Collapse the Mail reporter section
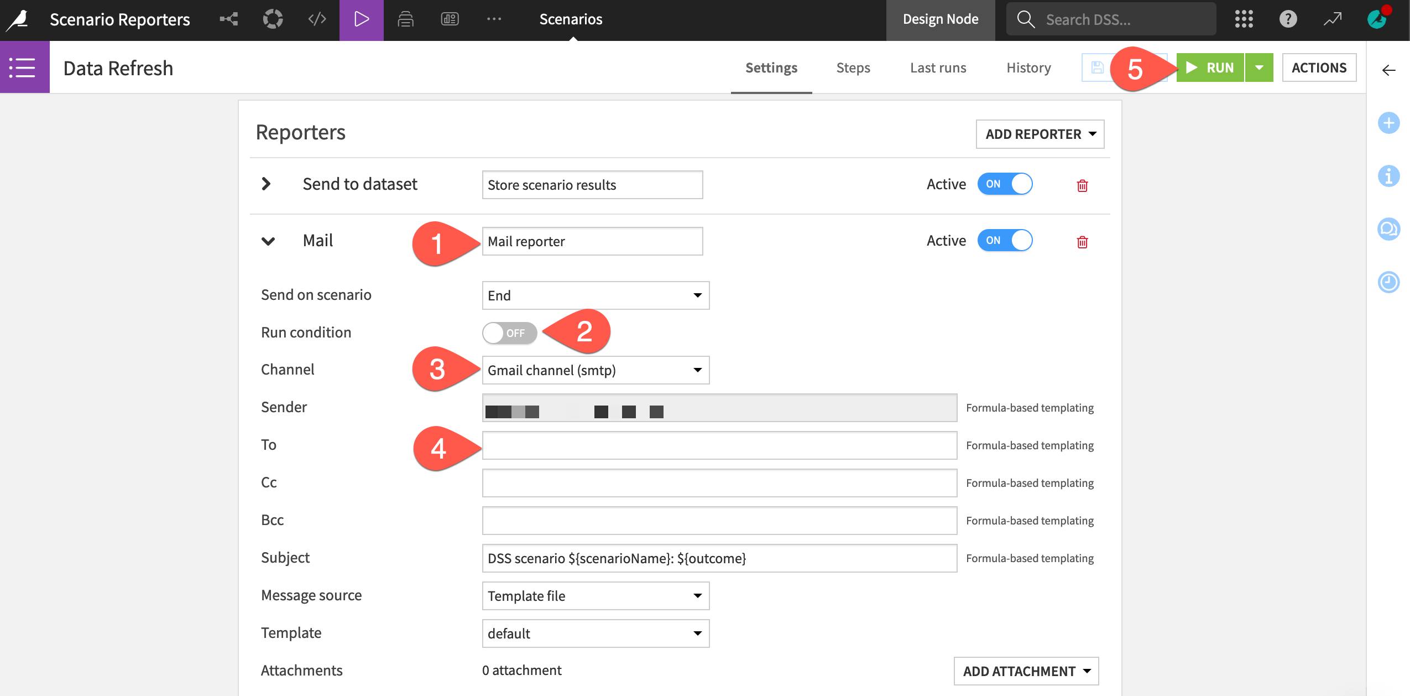The height and width of the screenshot is (696, 1410). pos(268,240)
